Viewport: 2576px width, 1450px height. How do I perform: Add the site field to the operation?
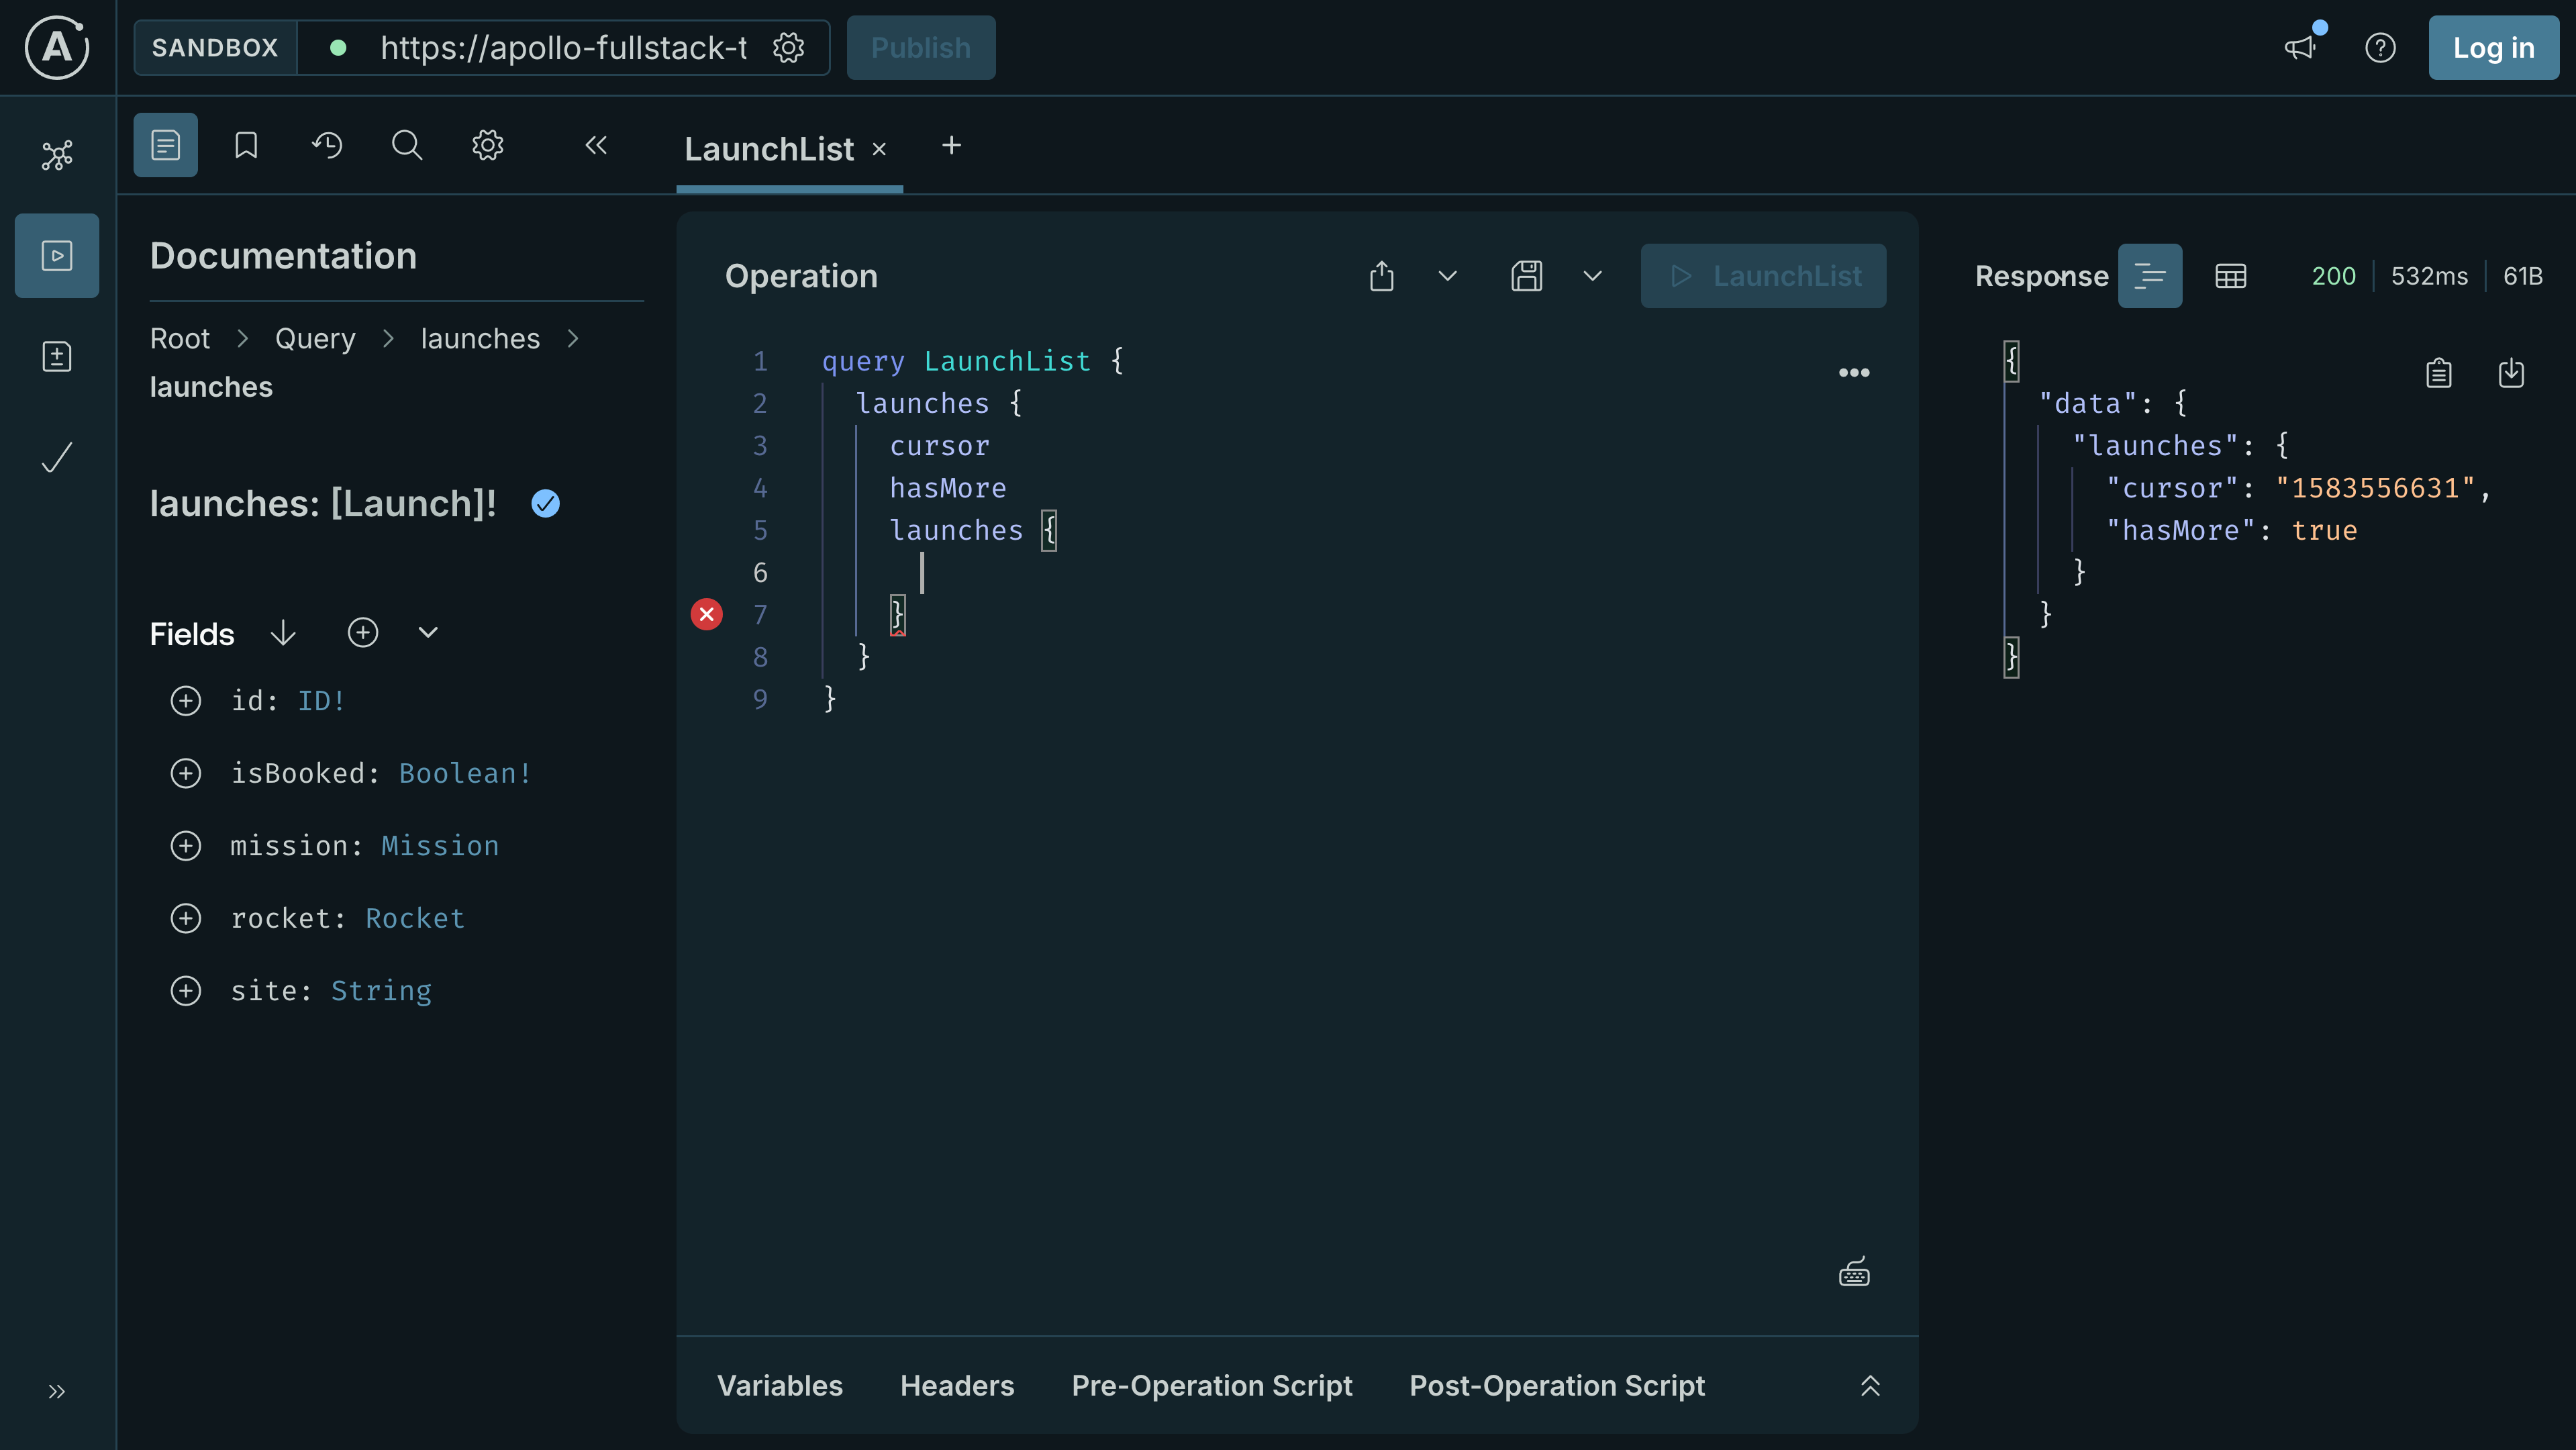(186, 991)
